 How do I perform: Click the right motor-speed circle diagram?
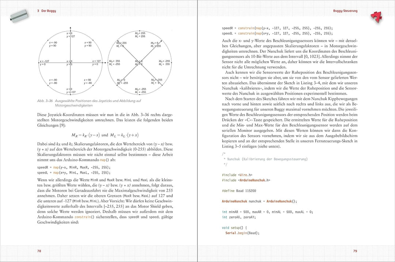coord(140,63)
